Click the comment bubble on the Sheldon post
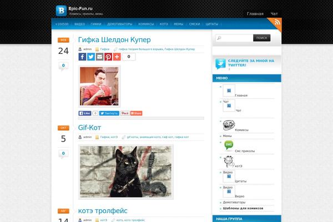The height and width of the screenshot is (222, 333). (63, 66)
